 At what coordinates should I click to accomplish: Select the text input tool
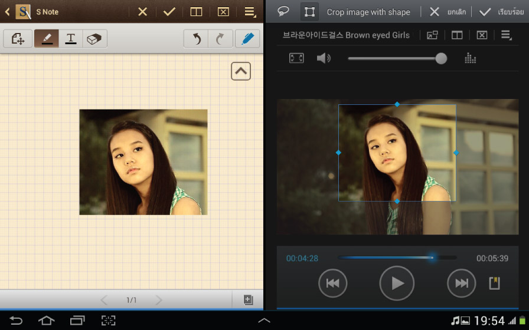pyautogui.click(x=71, y=38)
